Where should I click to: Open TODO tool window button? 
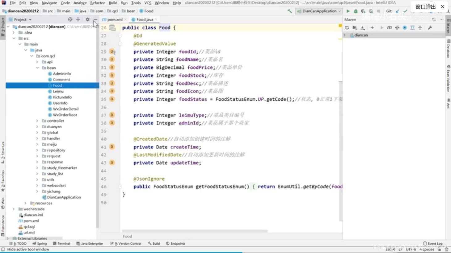(18, 243)
